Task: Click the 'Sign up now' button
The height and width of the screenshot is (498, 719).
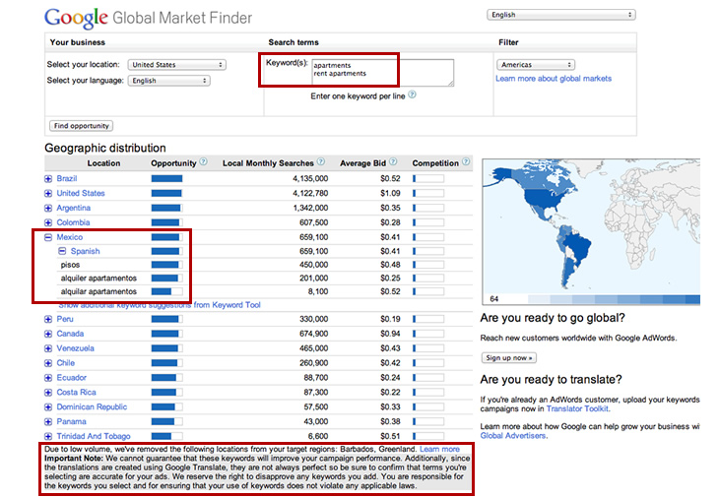Action: click(508, 358)
